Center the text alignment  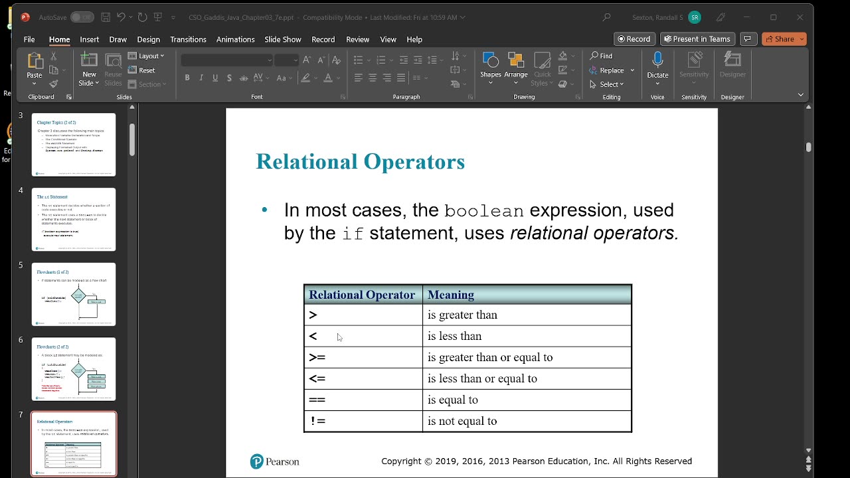[373, 78]
